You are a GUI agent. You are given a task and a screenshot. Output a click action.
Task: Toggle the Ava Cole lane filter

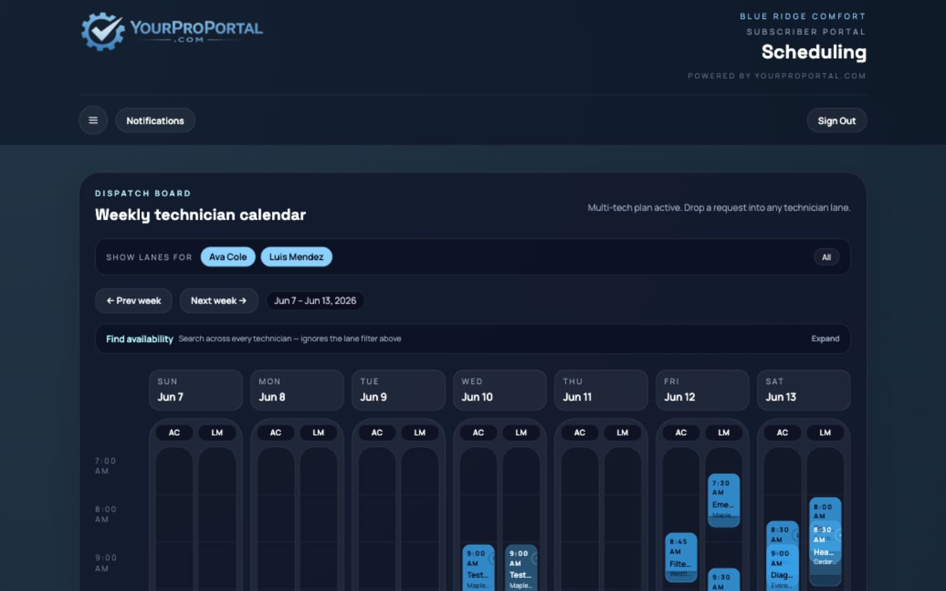coord(228,257)
